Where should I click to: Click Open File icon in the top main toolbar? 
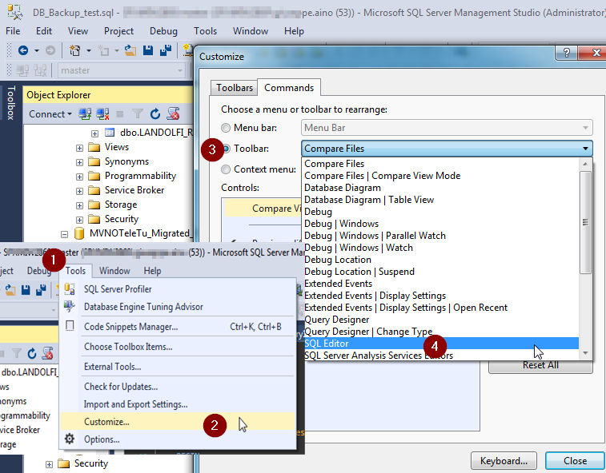(x=130, y=50)
